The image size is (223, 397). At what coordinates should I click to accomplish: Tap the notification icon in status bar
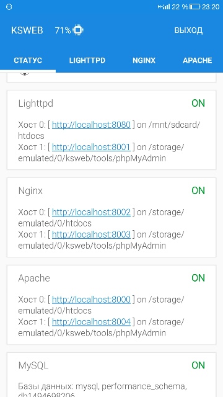[9, 7]
